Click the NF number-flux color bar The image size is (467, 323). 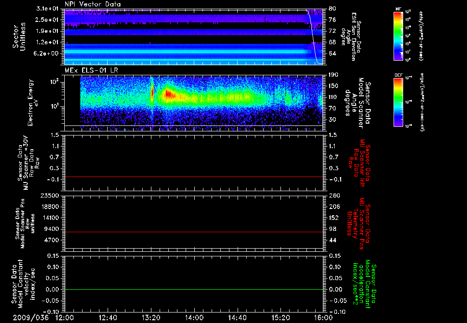tap(398, 36)
